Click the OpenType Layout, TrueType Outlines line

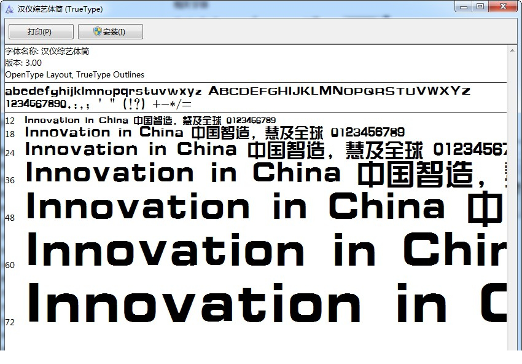pos(74,74)
